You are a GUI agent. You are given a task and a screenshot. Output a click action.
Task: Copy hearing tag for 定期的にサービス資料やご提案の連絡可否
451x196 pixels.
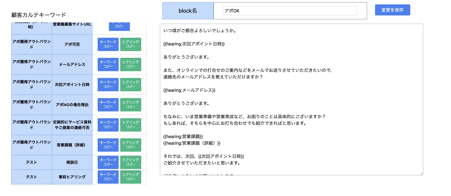(x=130, y=125)
